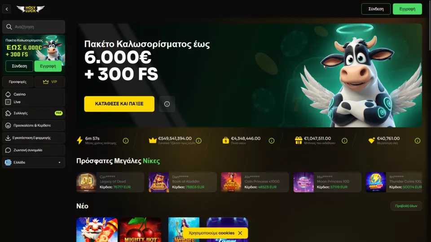Show info for €549,541,394.00 jackpot stat

199,141
